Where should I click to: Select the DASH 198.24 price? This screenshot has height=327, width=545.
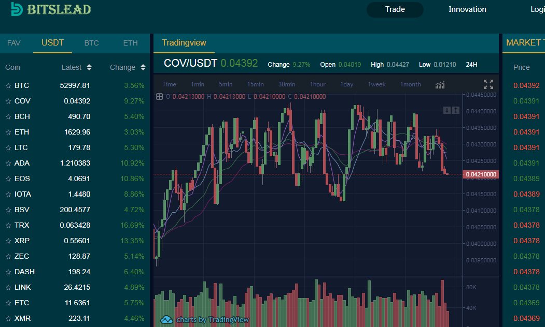pos(79,272)
